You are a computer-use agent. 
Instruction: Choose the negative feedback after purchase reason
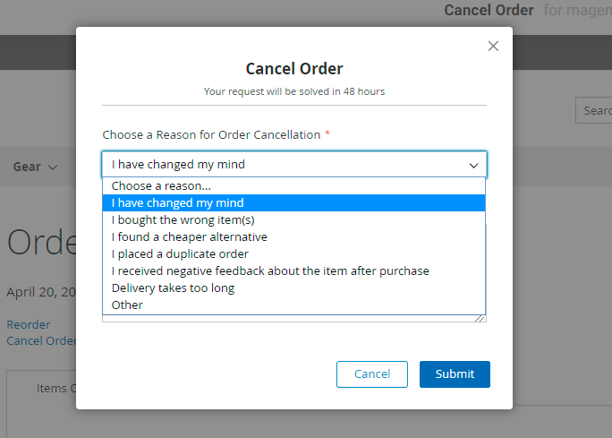tap(270, 271)
